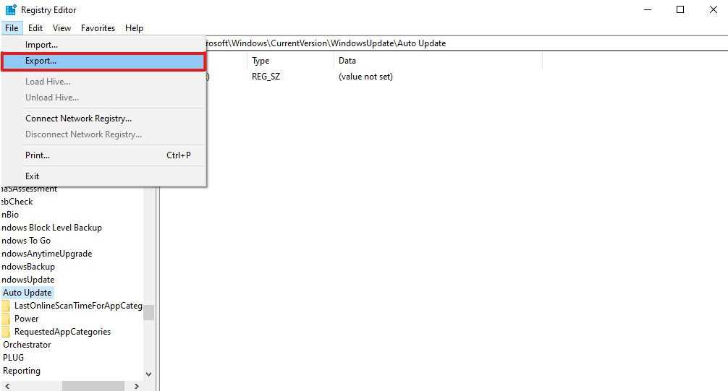Select the Power key

point(27,319)
